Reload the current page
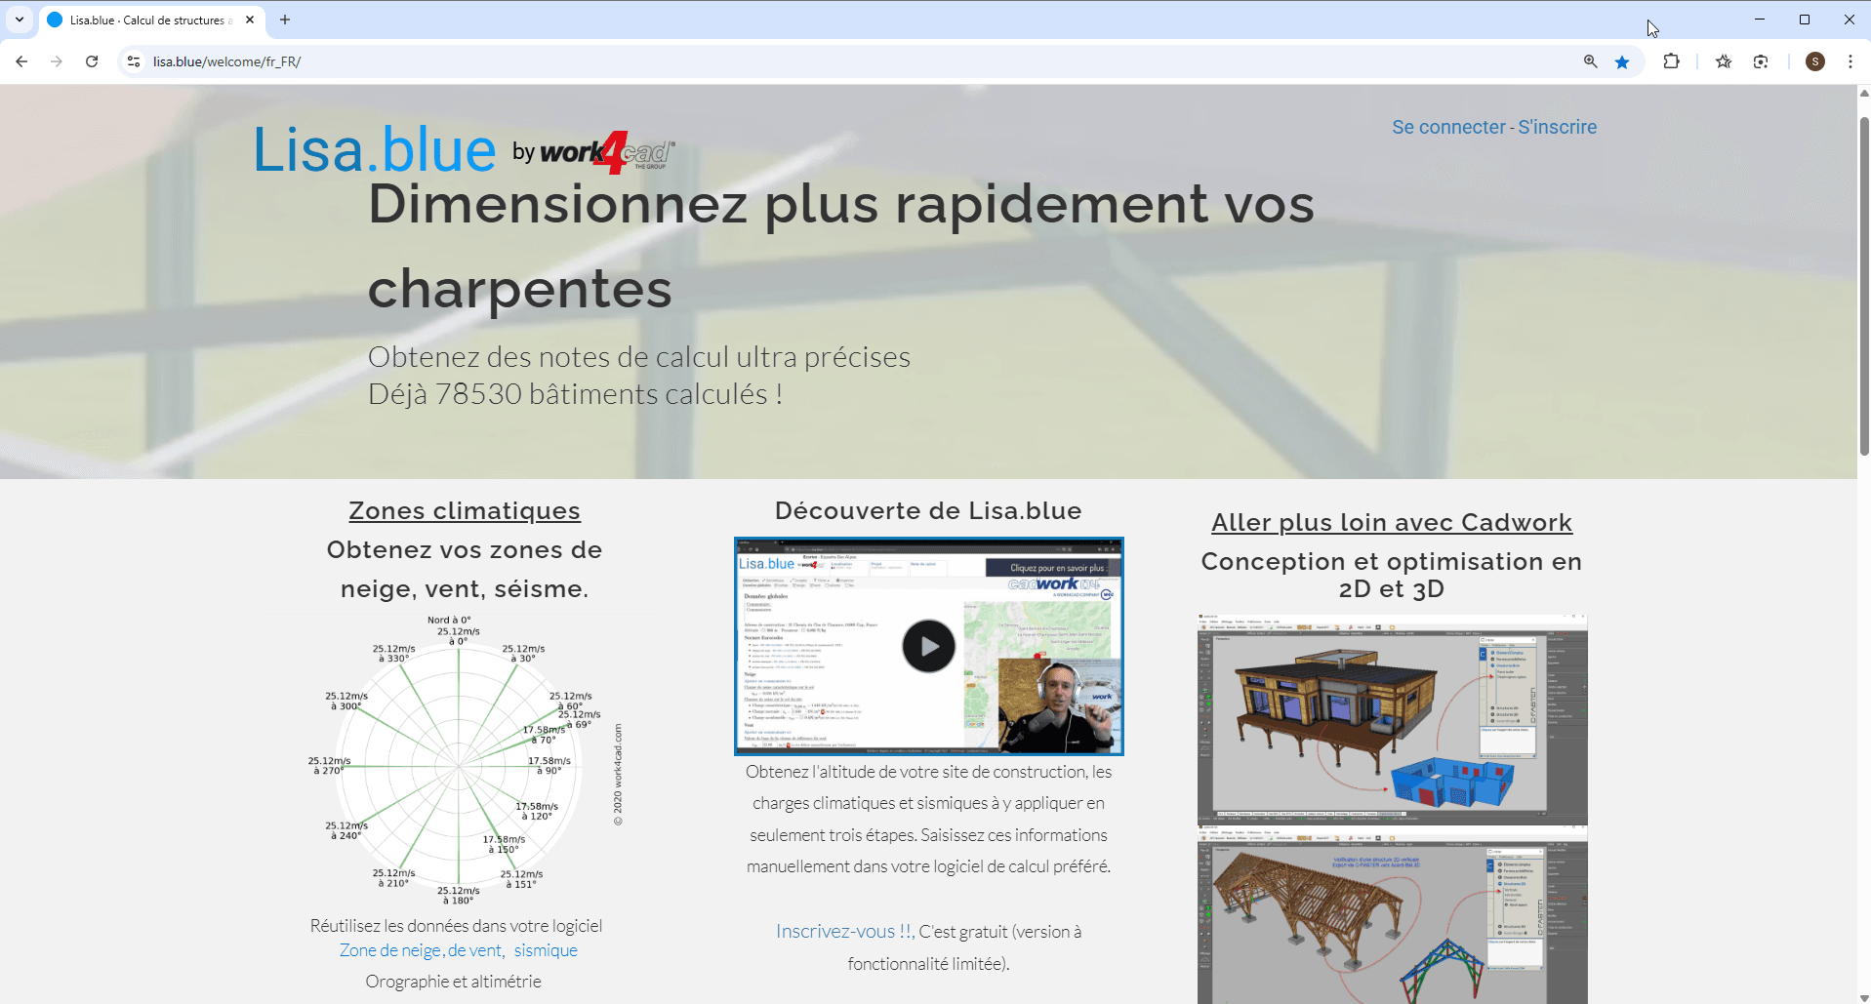 click(92, 61)
